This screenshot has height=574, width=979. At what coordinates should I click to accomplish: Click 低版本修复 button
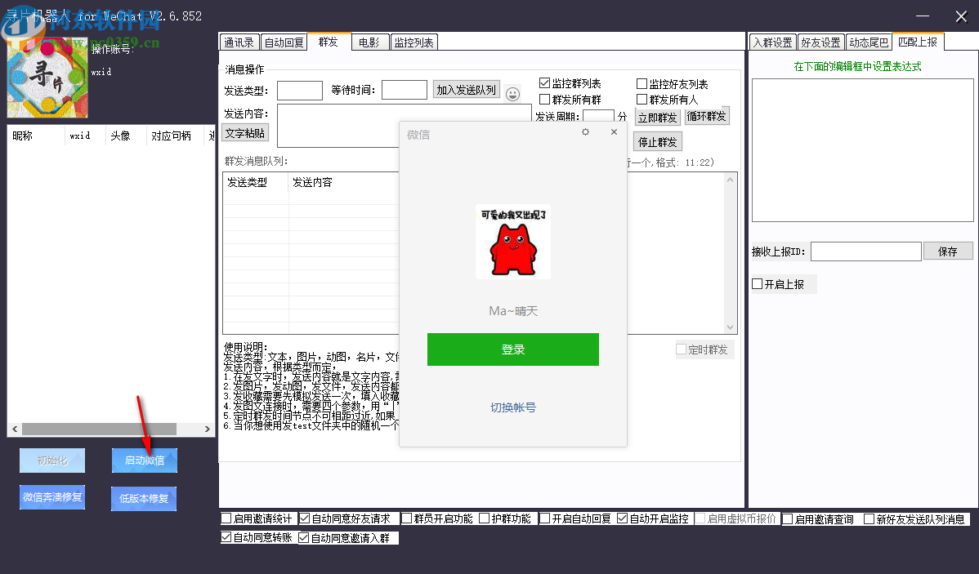click(x=144, y=499)
